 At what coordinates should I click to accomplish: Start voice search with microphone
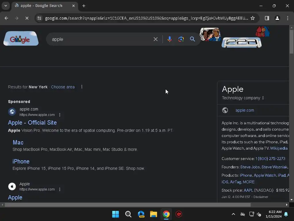[x=169, y=39]
